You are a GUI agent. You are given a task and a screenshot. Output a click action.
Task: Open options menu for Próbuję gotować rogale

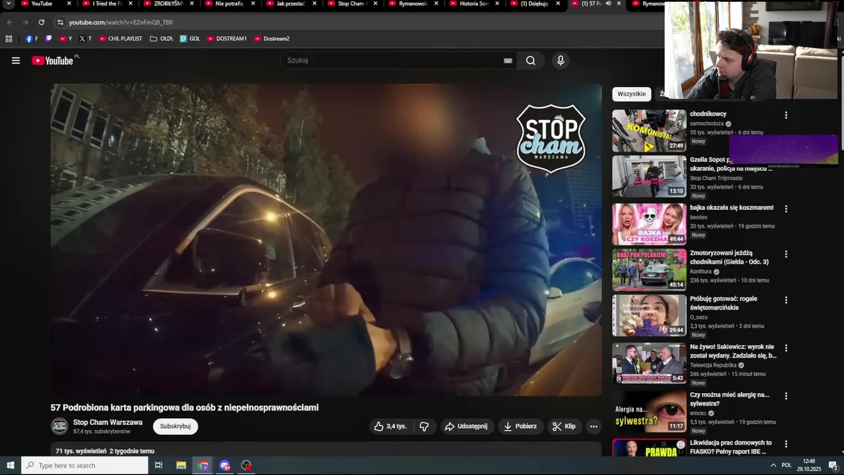click(786, 300)
